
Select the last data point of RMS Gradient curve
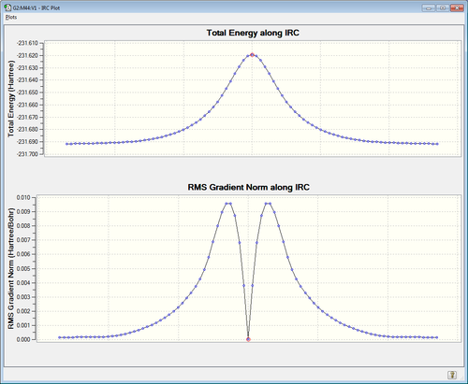[x=437, y=337]
